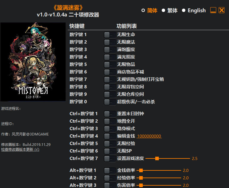Click Build.2019.11.29 version text
The height and width of the screenshot is (188, 229).
pos(37,145)
